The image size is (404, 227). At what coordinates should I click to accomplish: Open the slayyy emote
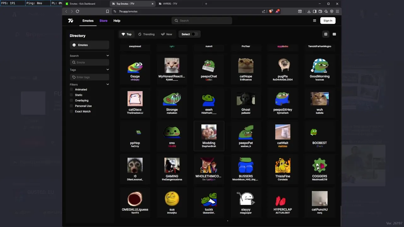(x=246, y=202)
